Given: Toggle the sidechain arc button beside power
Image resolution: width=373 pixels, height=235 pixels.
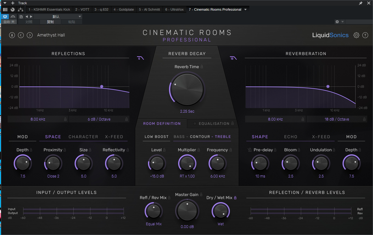Looking at the screenshot, I should [13, 16].
